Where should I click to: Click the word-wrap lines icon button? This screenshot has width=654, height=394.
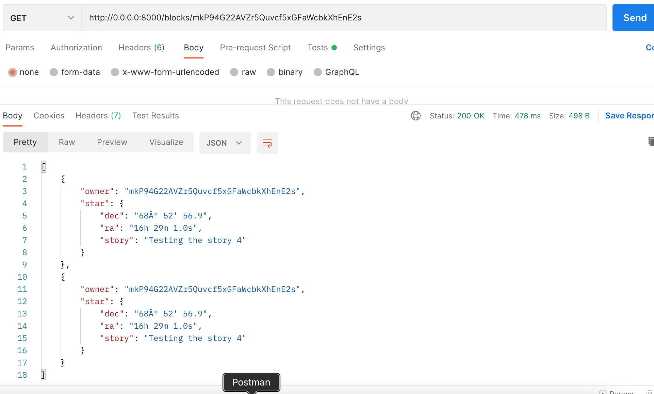(267, 143)
